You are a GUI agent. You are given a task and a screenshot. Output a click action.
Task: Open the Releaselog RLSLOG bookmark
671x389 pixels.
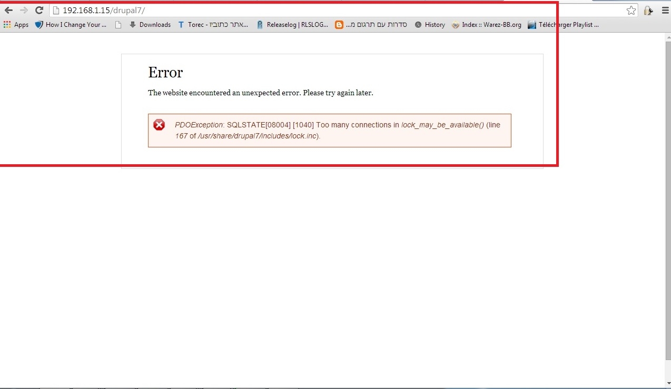292,25
